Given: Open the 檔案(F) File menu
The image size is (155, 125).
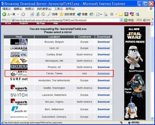Looking at the screenshot, I should pyautogui.click(x=7, y=9).
